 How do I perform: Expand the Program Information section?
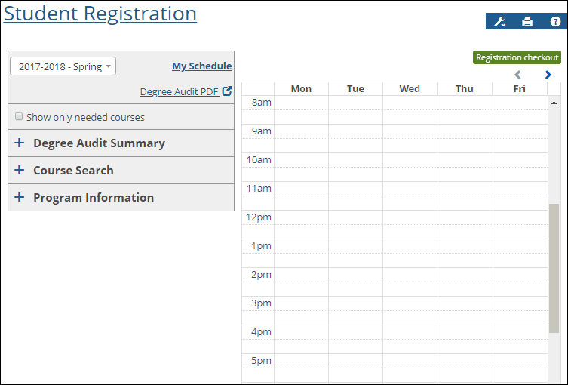[x=121, y=198]
